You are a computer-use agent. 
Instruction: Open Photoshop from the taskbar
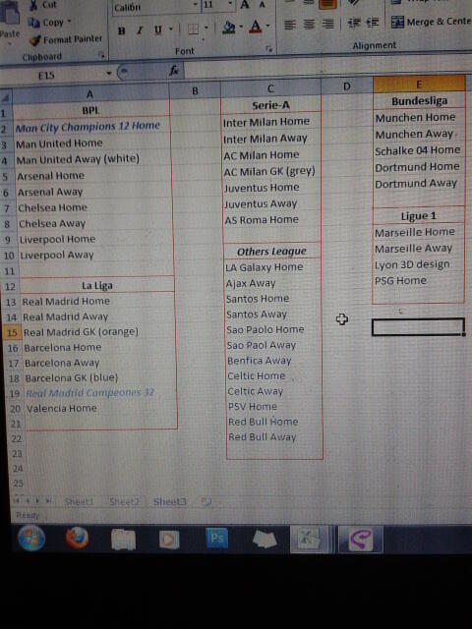point(216,538)
